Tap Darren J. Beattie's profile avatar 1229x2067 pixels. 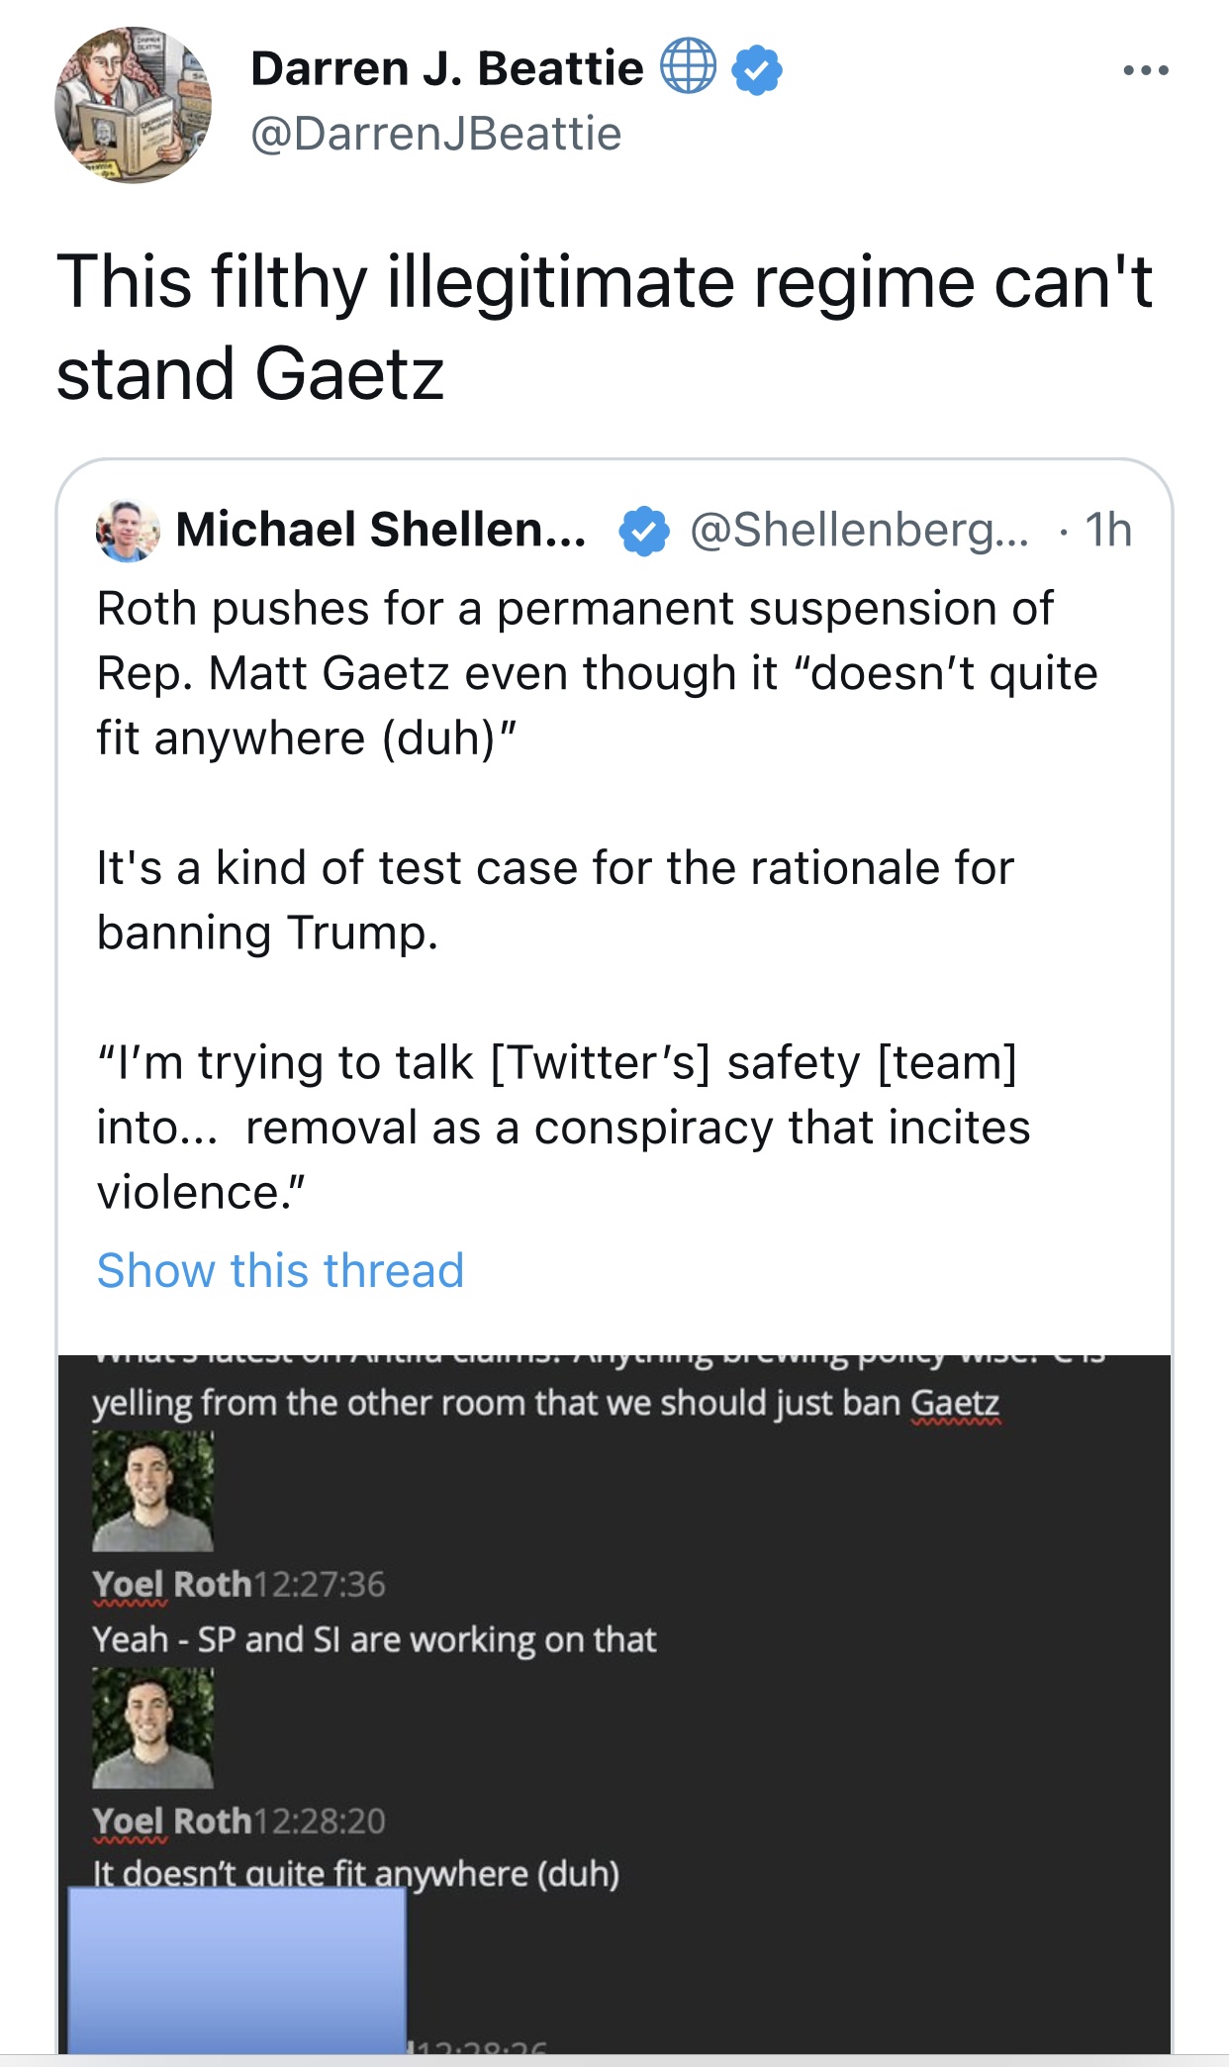(133, 104)
